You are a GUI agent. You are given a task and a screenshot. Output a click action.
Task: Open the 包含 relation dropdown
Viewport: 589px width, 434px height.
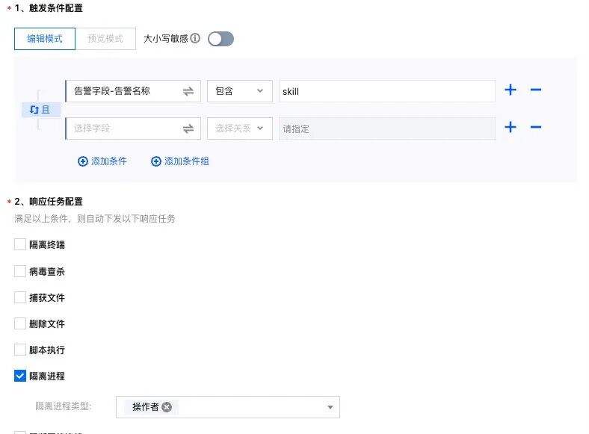240,91
